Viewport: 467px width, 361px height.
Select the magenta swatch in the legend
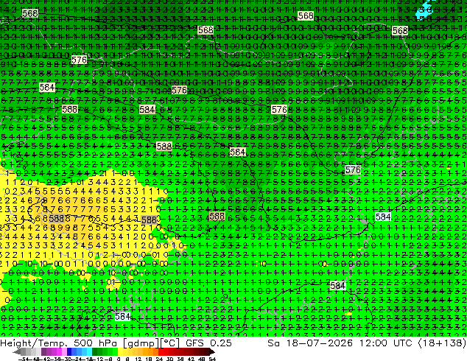click(59, 351)
